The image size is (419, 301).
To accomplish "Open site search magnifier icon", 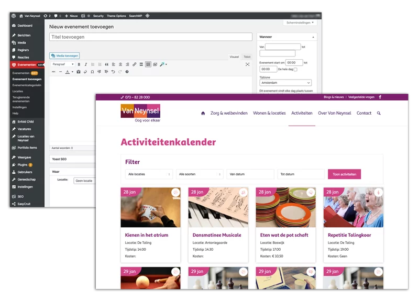I will tap(379, 113).
